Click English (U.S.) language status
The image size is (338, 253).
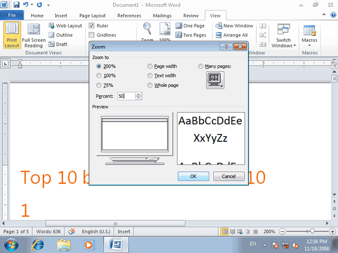point(96,232)
